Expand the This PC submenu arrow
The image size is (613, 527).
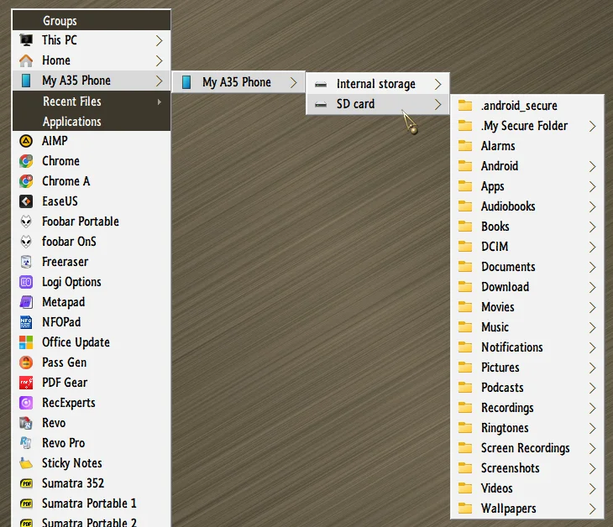coord(159,40)
